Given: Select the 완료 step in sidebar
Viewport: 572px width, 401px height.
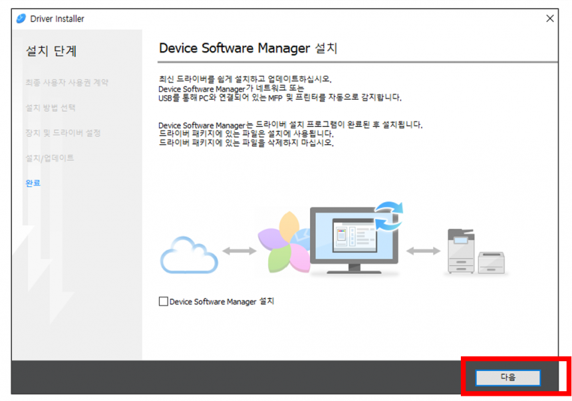Looking at the screenshot, I should (x=33, y=183).
